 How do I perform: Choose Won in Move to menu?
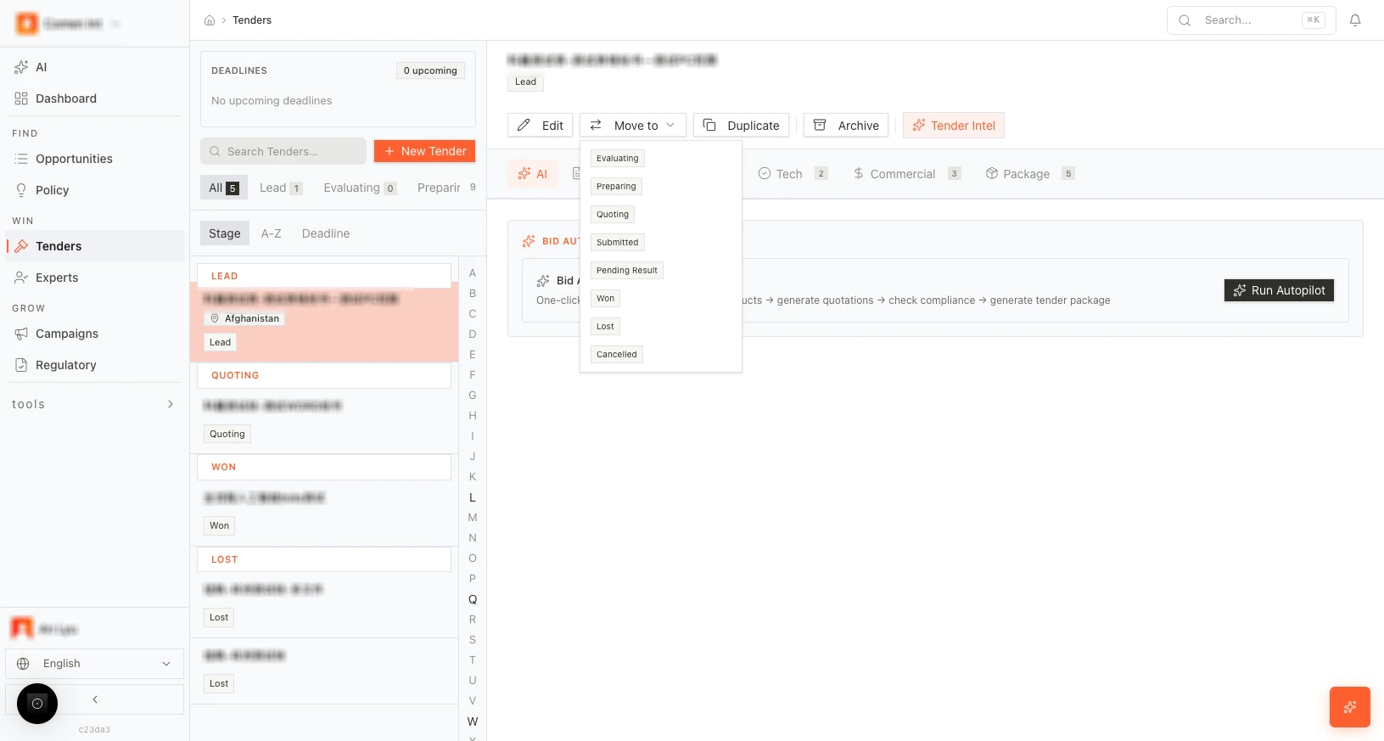point(605,299)
